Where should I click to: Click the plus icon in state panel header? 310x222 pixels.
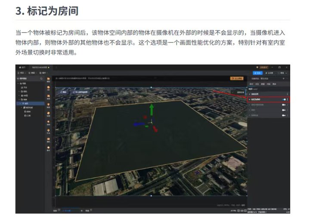click(283, 79)
